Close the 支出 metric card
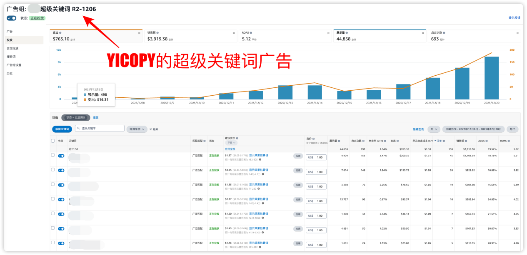The width and height of the screenshot is (527, 255). 140,33
